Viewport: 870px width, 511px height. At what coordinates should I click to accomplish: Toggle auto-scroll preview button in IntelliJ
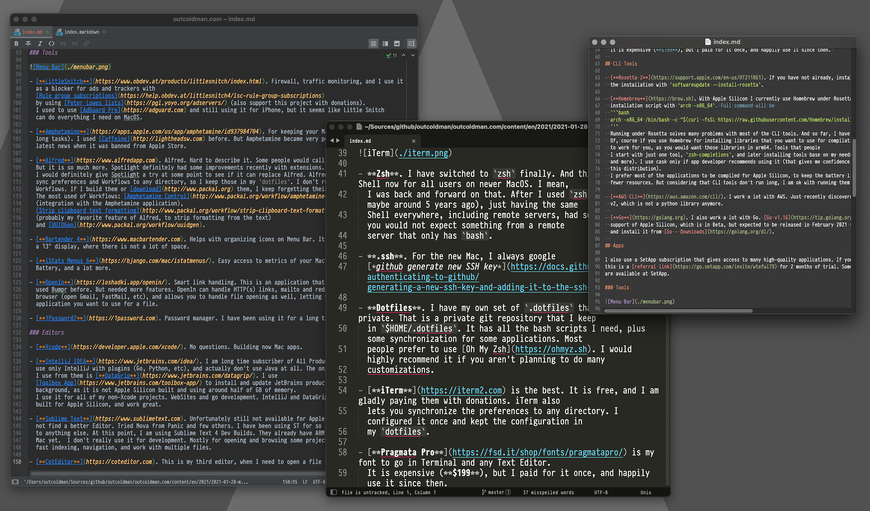click(411, 44)
